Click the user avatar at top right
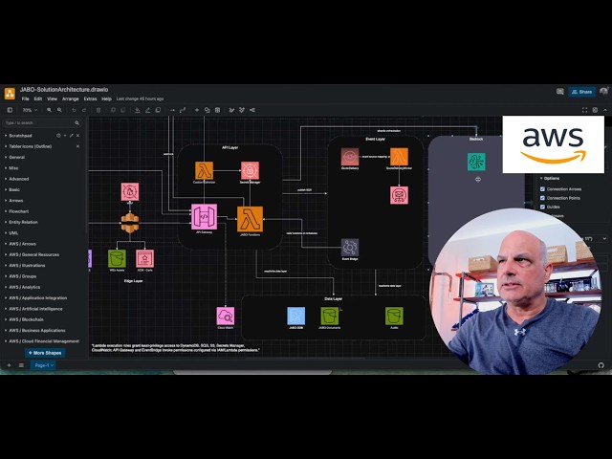The height and width of the screenshot is (459, 612). click(x=603, y=92)
